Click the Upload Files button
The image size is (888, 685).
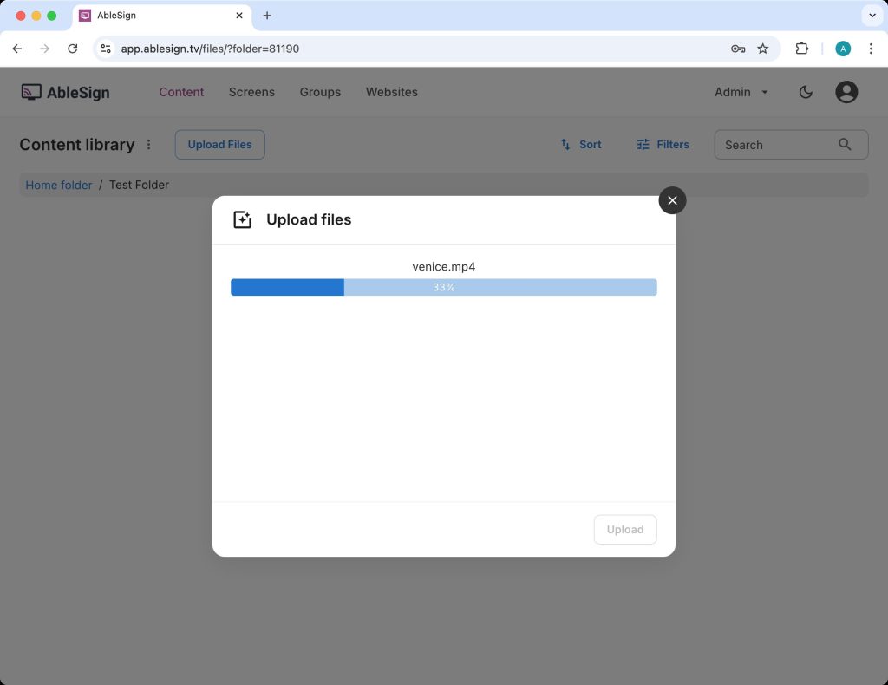[219, 144]
